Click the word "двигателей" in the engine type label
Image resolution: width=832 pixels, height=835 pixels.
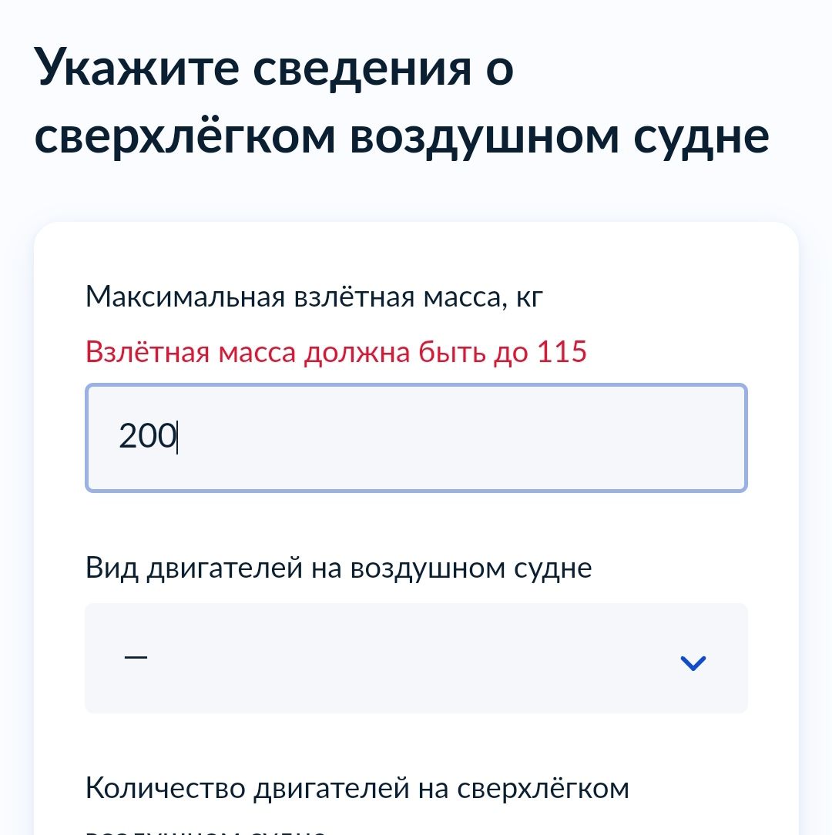tap(224, 568)
